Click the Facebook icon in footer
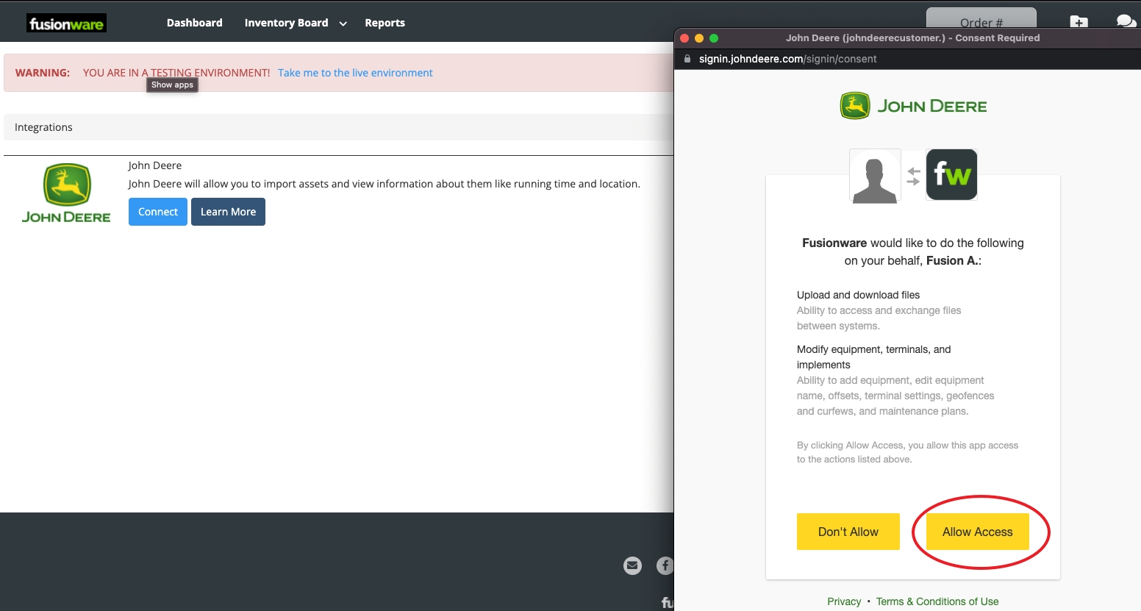The width and height of the screenshot is (1141, 611). [x=665, y=565]
